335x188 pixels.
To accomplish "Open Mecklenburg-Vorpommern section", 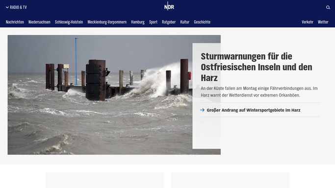I will 107,22.
